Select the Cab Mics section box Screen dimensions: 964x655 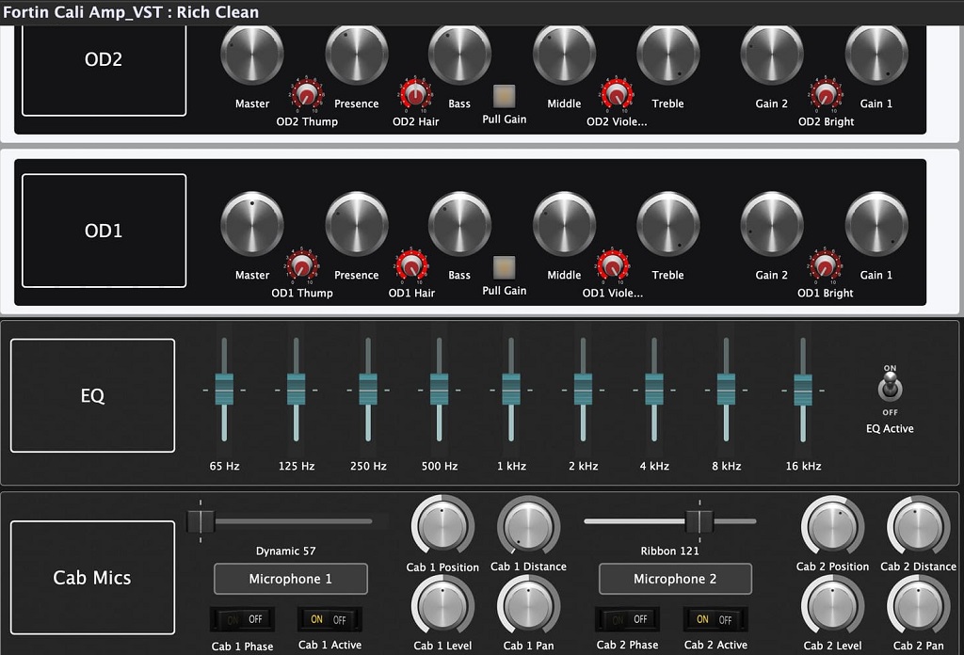(92, 578)
